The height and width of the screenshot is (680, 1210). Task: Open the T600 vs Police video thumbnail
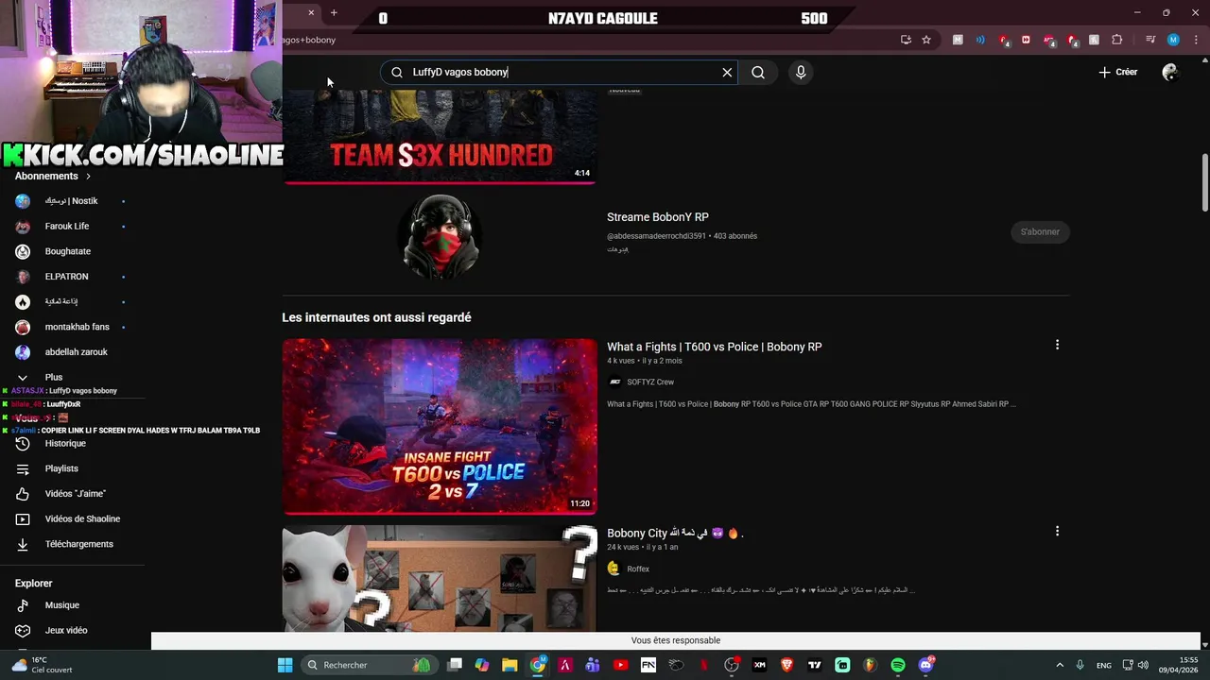[440, 426]
